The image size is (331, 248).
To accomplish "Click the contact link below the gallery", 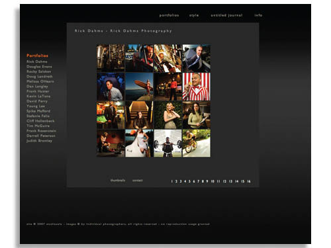I will 138,181.
